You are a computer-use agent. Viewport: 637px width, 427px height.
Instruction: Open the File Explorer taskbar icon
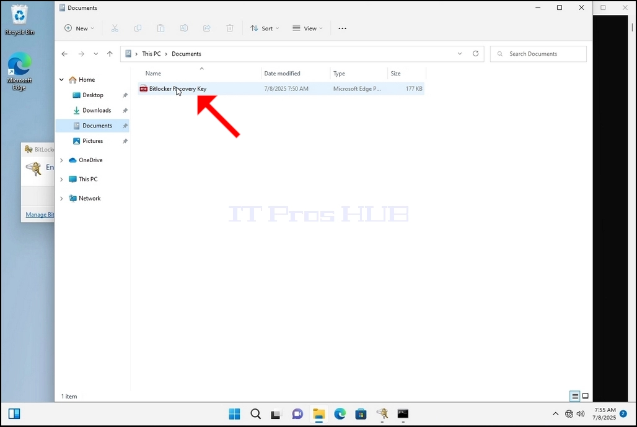[318, 414]
